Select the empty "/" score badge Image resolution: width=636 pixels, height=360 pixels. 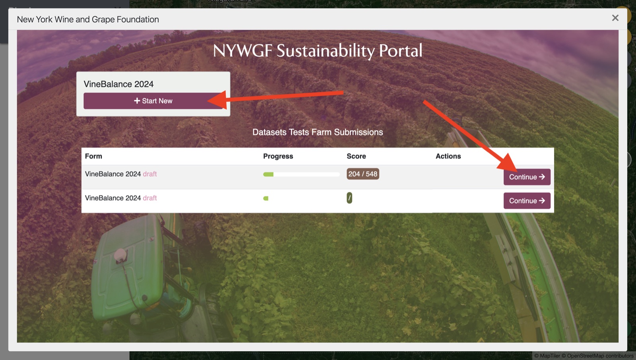[349, 198]
